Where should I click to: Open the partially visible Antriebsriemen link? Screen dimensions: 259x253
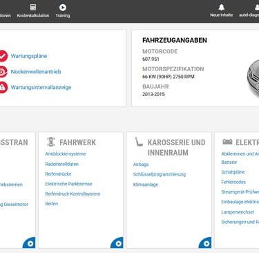pyautogui.click(x=11, y=185)
